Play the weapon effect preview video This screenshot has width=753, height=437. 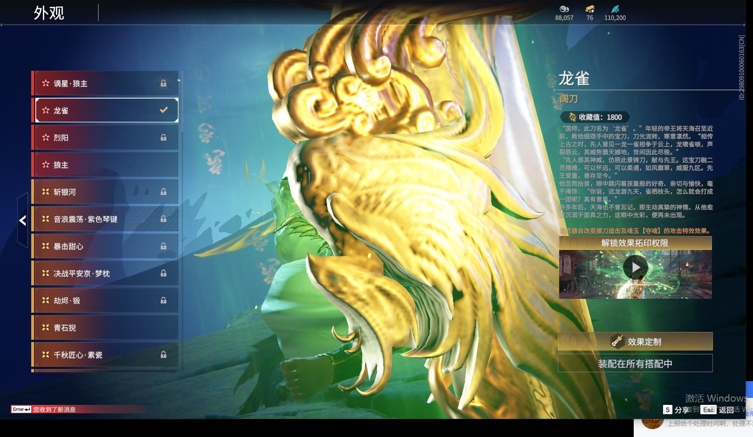[x=635, y=268]
